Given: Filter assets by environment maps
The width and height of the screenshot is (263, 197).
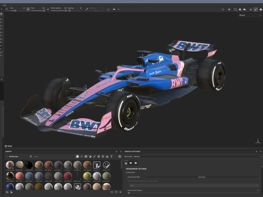Looking at the screenshot, I should point(107,157).
